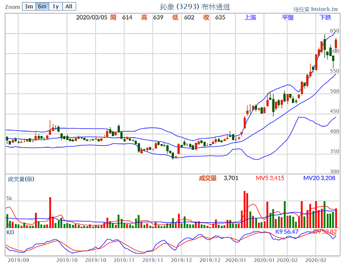Click the 5k volume axis label
Viewport: 344px width, 264px height.
pyautogui.click(x=9, y=198)
